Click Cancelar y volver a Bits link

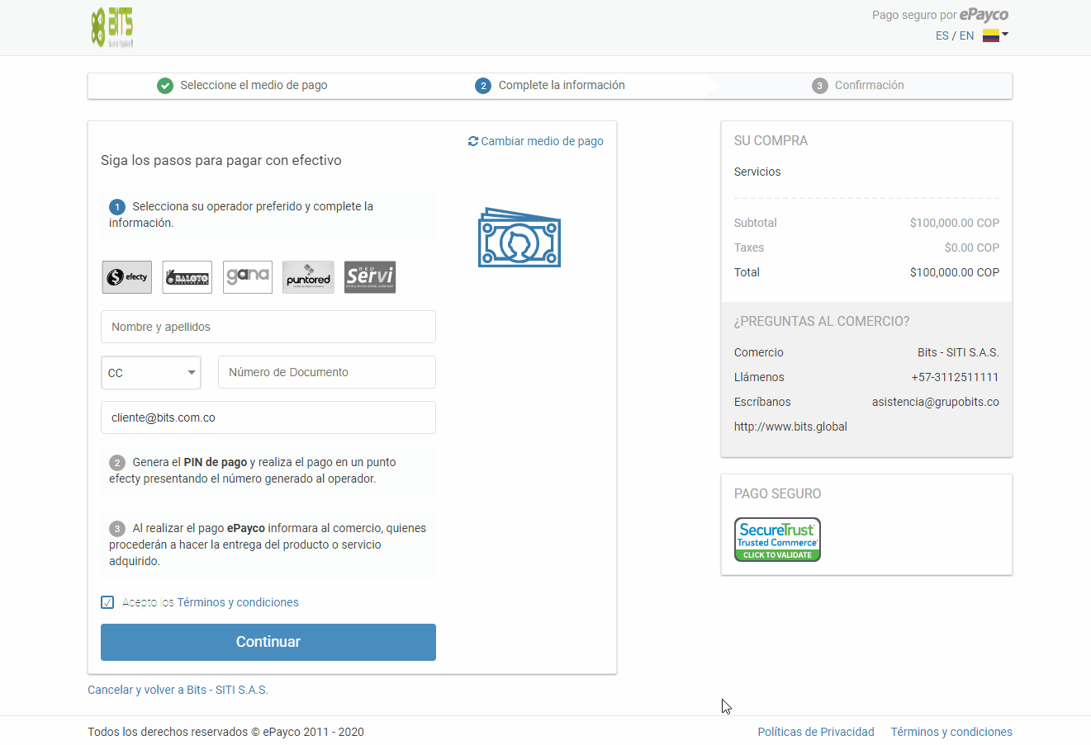(178, 690)
